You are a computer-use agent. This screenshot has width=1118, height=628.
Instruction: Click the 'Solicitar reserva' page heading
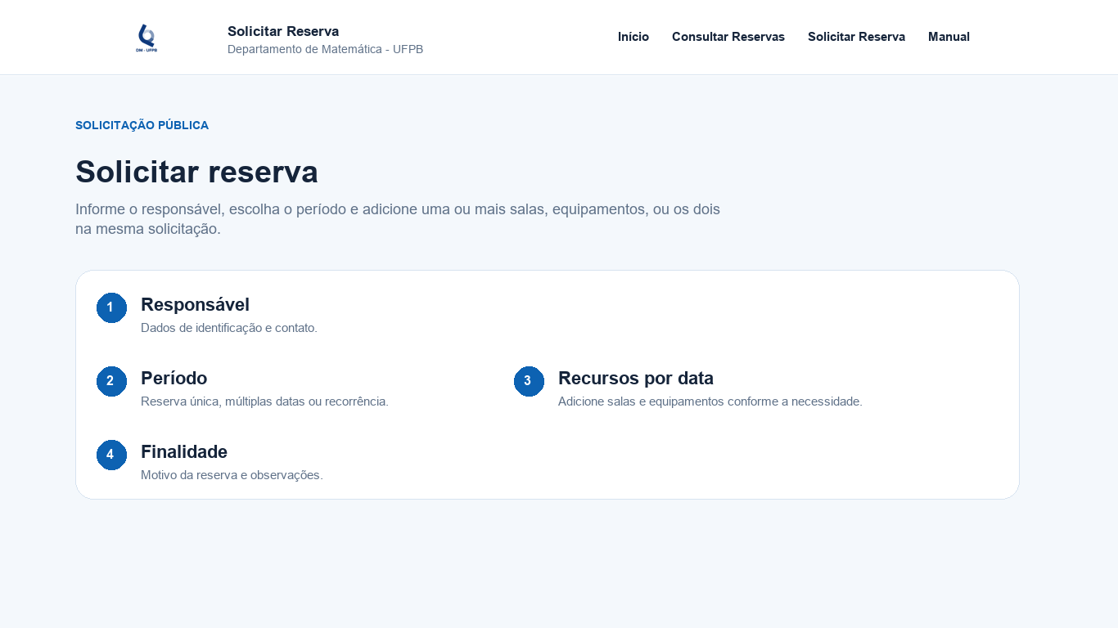click(196, 172)
